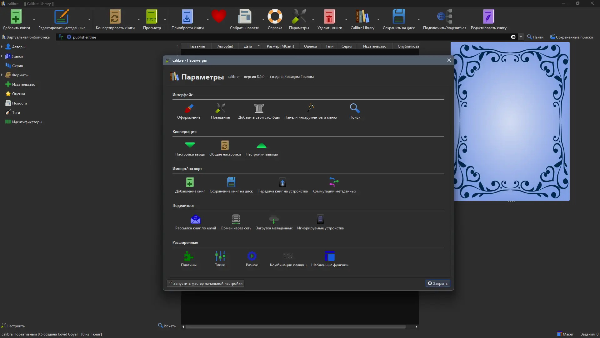Viewport: 600px width, 338px height.
Task: Open the Оформление appearance settings icon
Action: [189, 109]
